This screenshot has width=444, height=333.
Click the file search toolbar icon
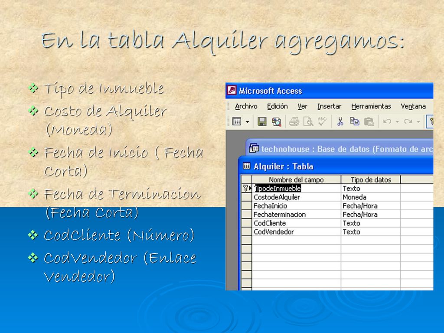pos(276,122)
